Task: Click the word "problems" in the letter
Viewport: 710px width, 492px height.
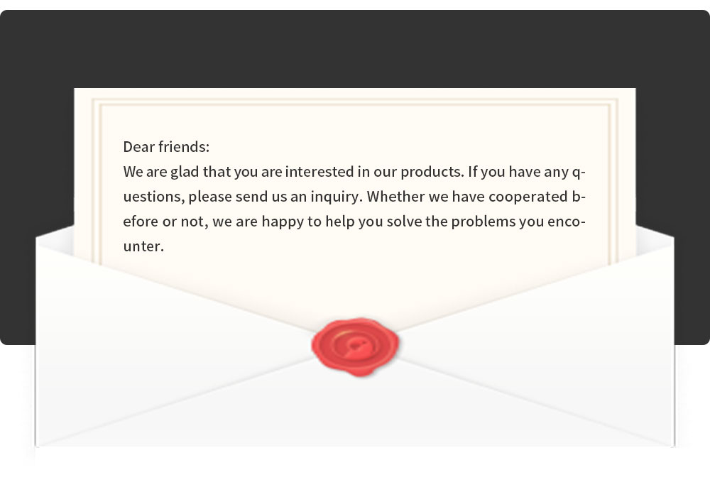Action: [x=479, y=222]
